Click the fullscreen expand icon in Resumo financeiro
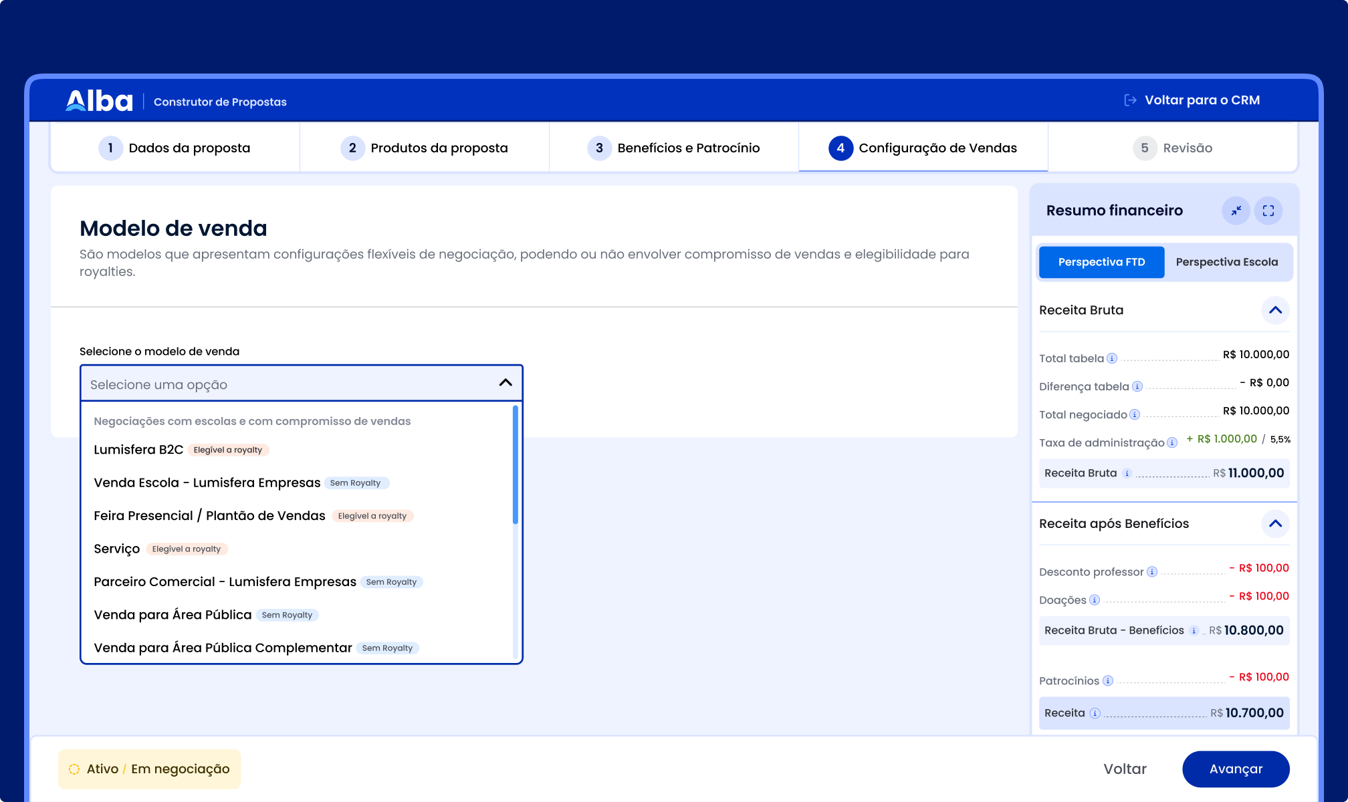 1268,211
